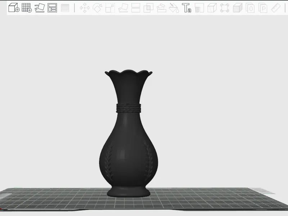Click the layered cube variable height icon
The height and width of the screenshot is (216, 288).
coord(238,8)
